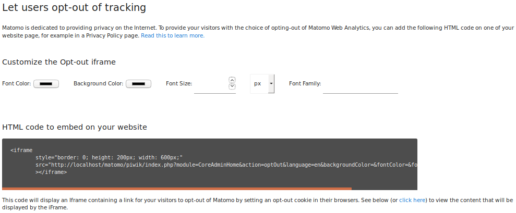Click the px value in the unit selector

[258, 84]
